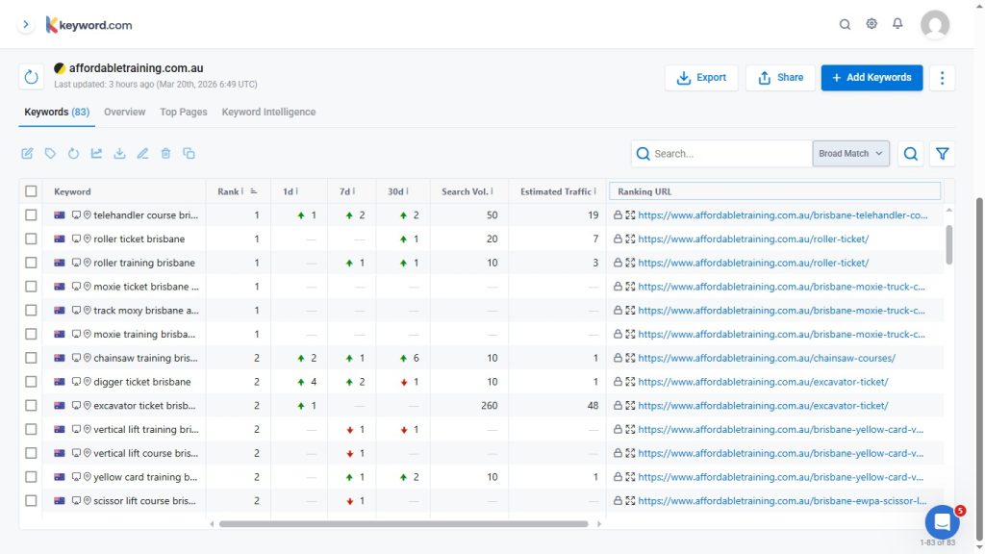Copy keywords with the duplicate icon
Viewport: 985px width, 554px height.
188,153
